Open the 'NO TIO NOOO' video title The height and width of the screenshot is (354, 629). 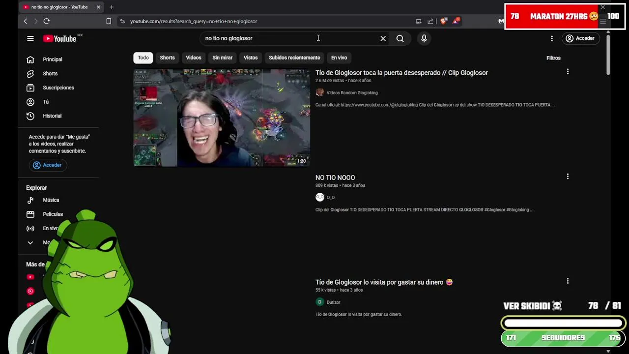(335, 177)
